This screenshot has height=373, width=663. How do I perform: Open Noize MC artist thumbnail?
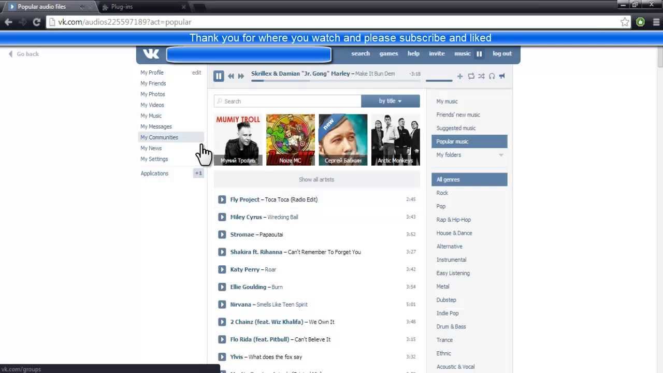(x=291, y=140)
